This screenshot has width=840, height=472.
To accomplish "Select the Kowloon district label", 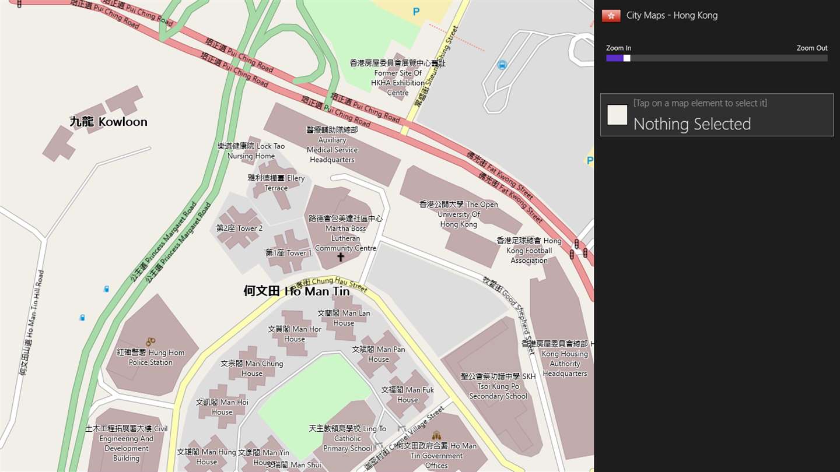I will click(x=108, y=121).
